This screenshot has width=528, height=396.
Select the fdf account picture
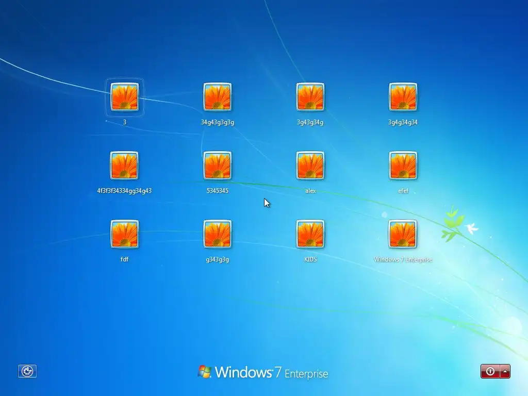[x=124, y=234]
